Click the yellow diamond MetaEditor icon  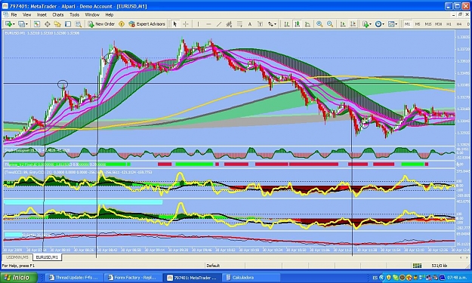pyautogui.click(x=122, y=24)
